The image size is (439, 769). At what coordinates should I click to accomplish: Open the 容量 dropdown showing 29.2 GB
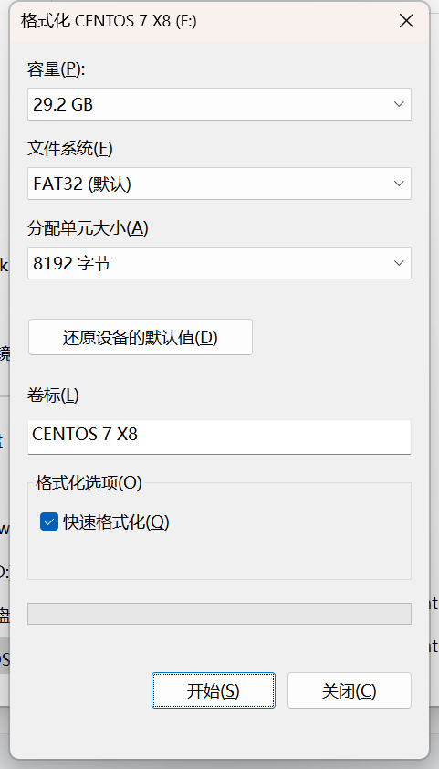219,104
